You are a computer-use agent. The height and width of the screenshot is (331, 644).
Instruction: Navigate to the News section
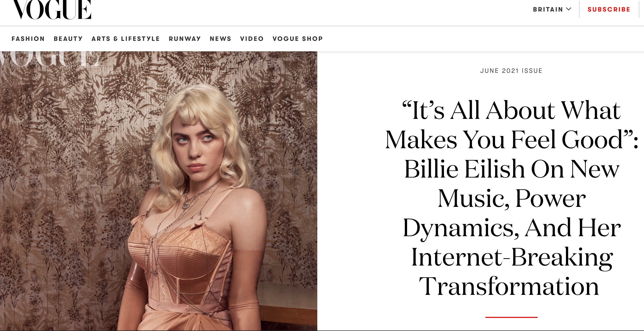coord(220,39)
